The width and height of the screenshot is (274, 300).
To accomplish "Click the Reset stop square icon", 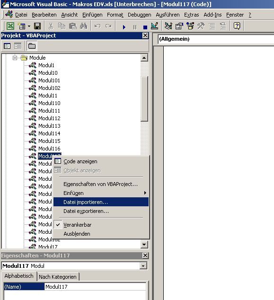I will click(x=145, y=27).
